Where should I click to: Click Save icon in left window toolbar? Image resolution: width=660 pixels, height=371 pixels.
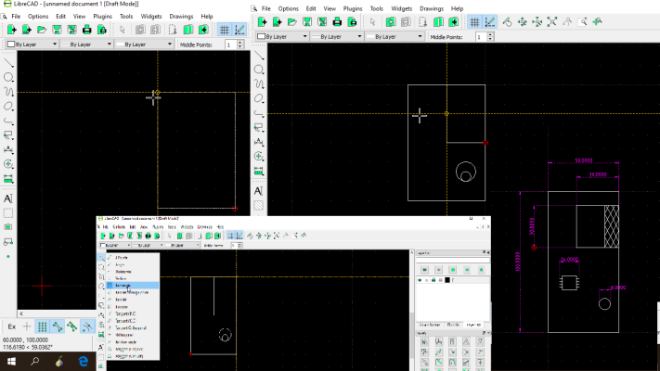(x=57, y=30)
